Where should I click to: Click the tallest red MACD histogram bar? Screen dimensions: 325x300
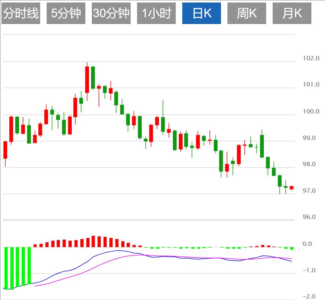point(93,242)
